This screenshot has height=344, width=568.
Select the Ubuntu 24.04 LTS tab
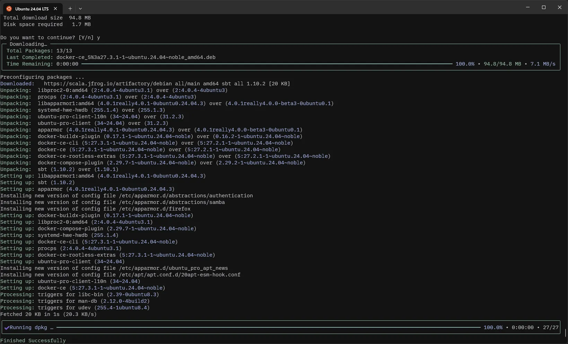(33, 9)
